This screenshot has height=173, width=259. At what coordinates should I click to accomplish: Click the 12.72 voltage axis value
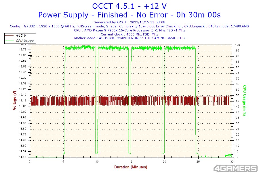pos(23,50)
